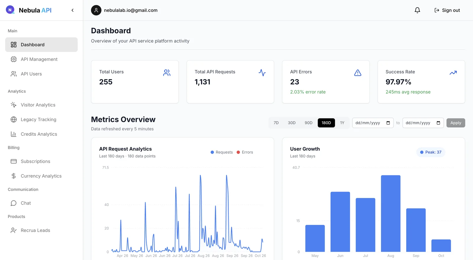
Task: Navigate to Visitor Analytics
Action: [41, 105]
